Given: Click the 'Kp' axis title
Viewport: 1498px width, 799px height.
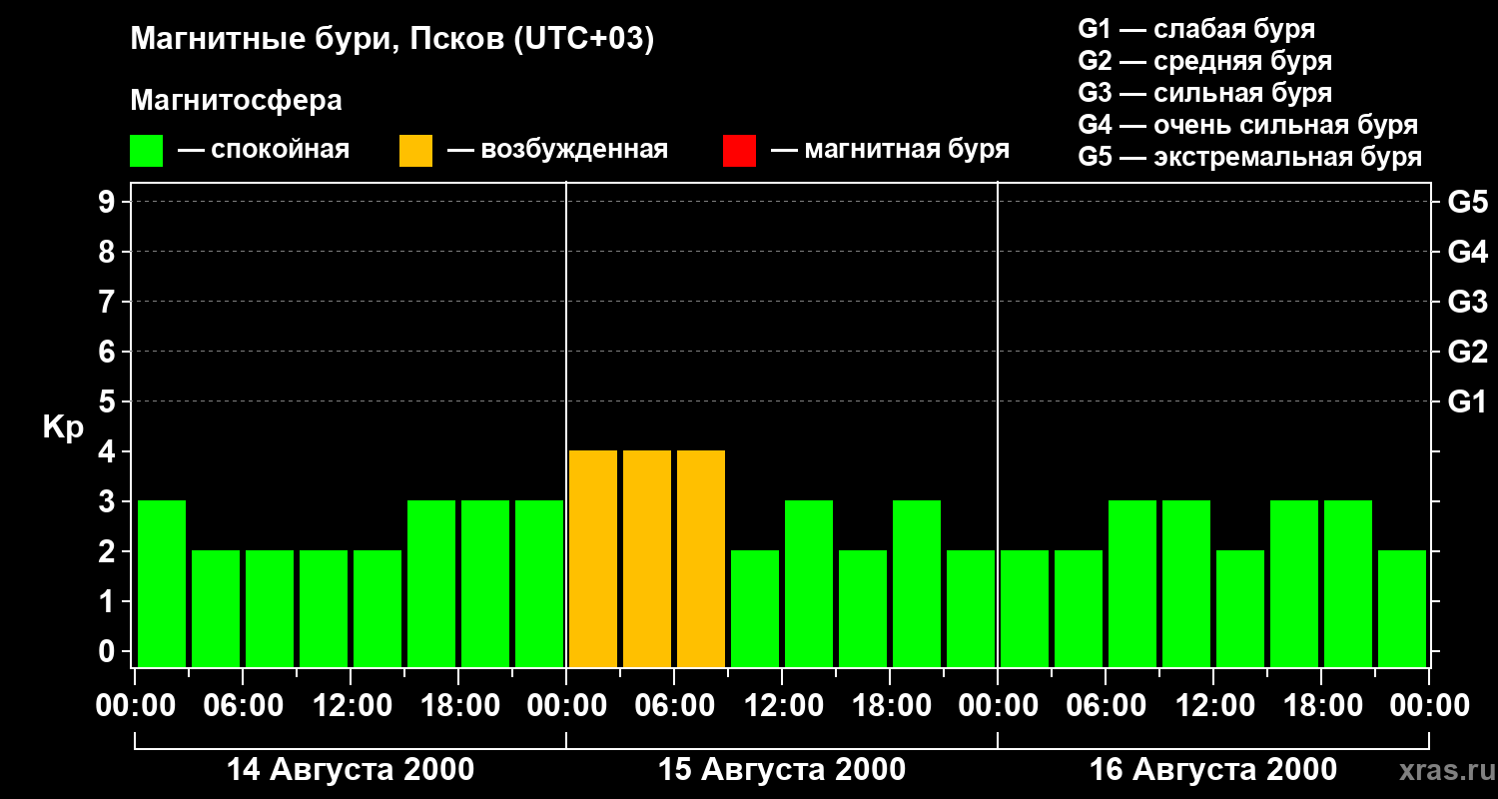Looking at the screenshot, I should pyautogui.click(x=63, y=427).
